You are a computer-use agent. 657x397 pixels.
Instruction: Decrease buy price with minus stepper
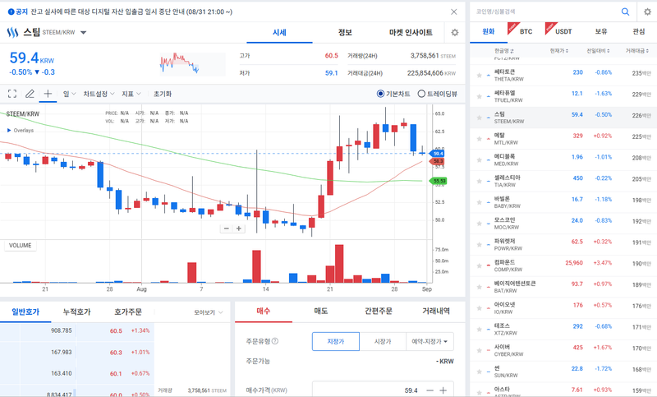click(430, 390)
